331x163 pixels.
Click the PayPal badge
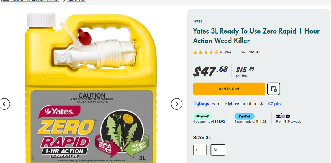click(x=244, y=116)
